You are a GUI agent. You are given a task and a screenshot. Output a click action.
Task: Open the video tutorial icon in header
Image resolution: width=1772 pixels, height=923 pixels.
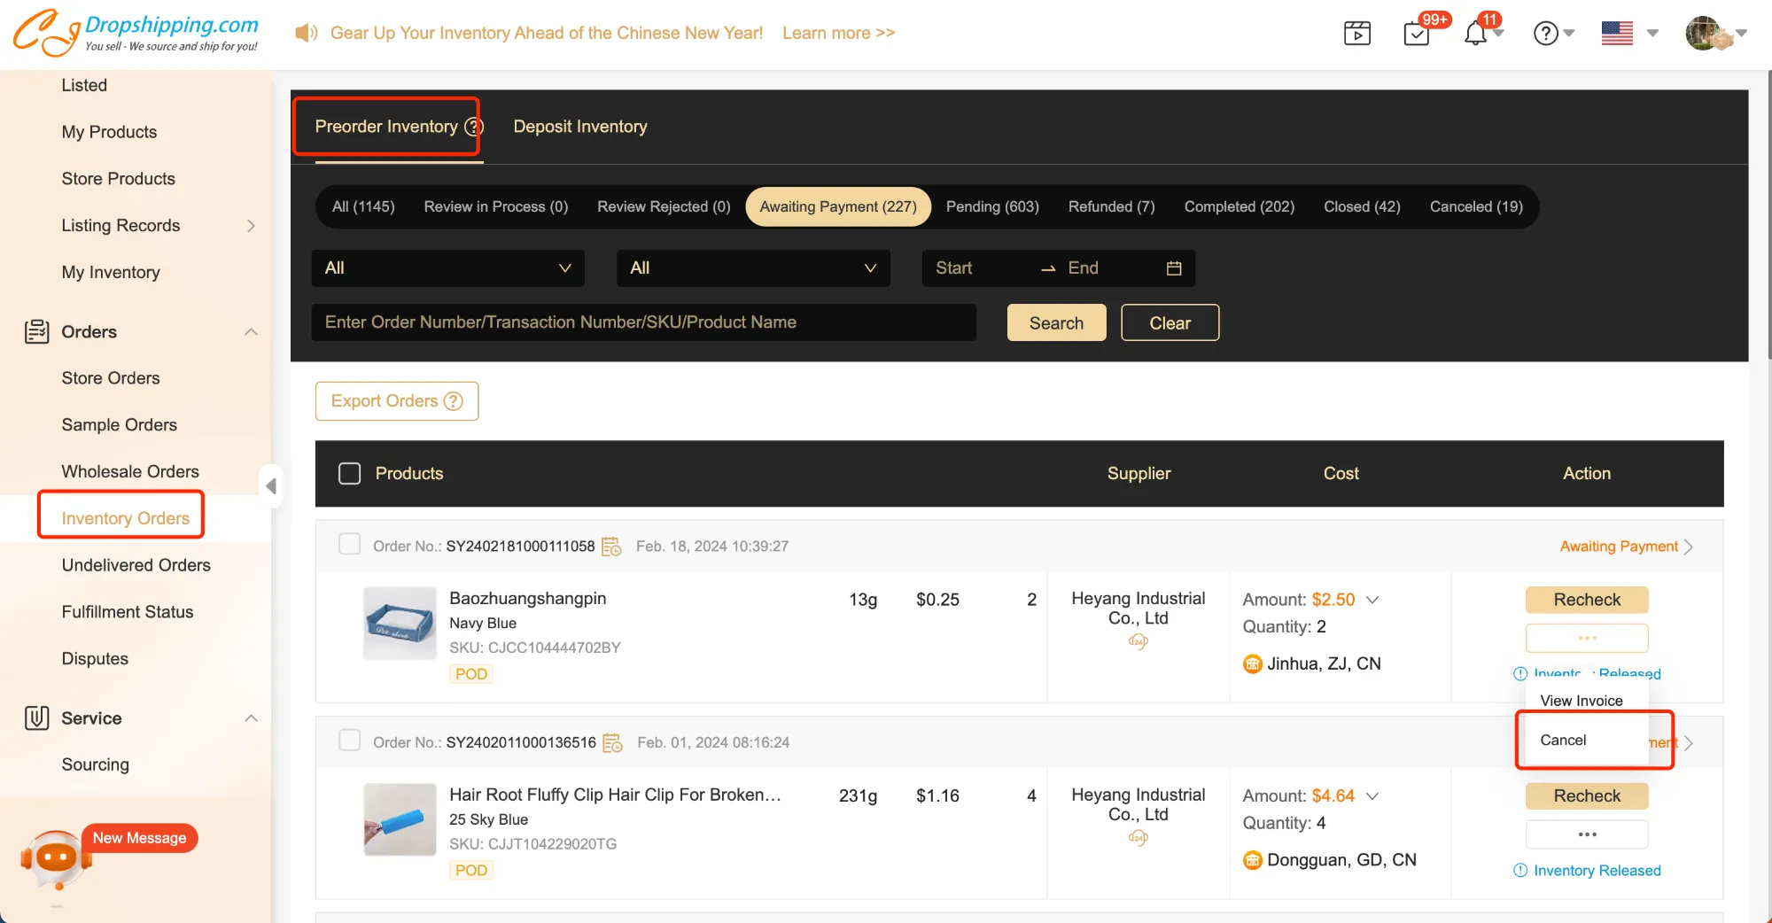point(1356,34)
